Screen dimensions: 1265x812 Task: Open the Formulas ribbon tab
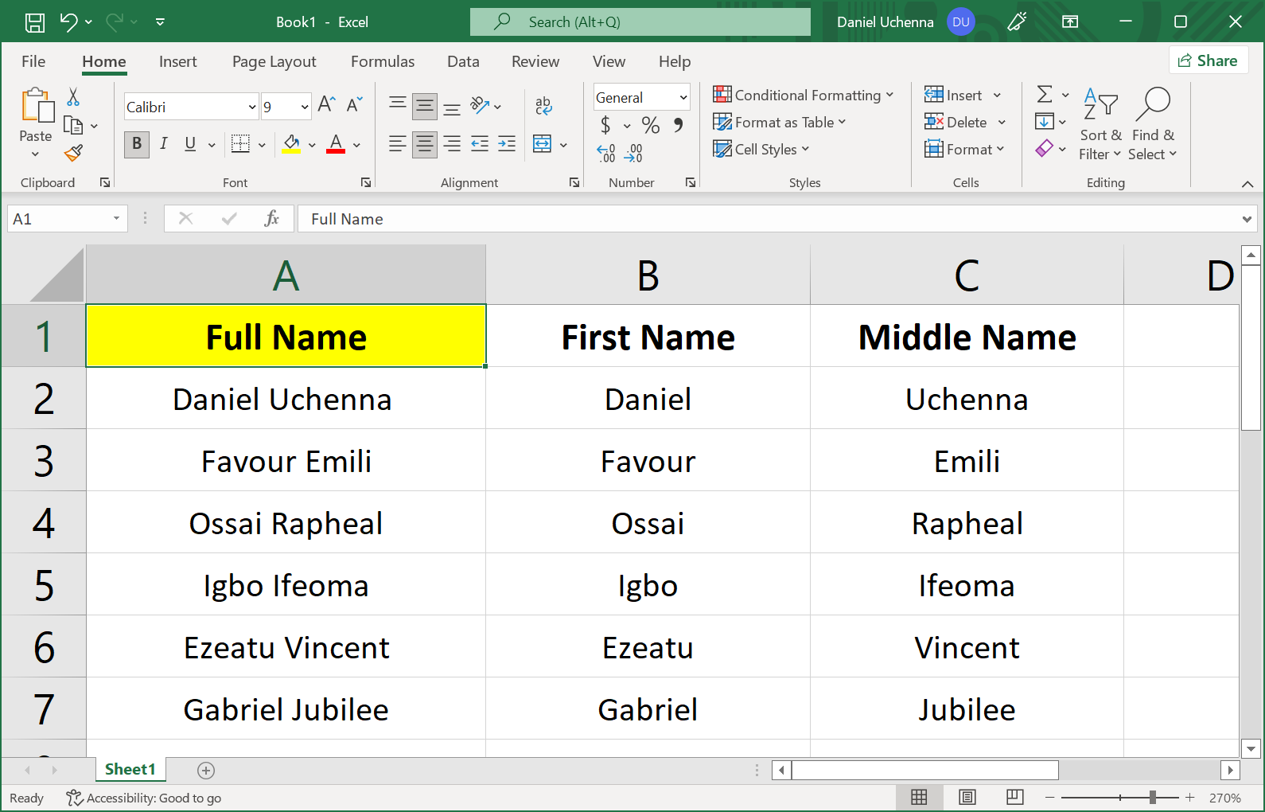(x=382, y=61)
